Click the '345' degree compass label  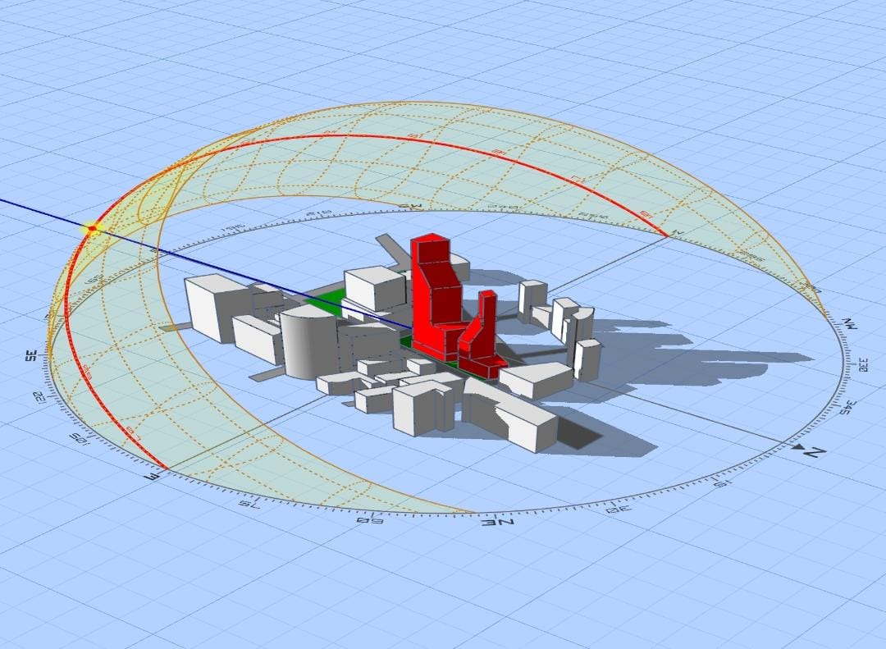[849, 407]
